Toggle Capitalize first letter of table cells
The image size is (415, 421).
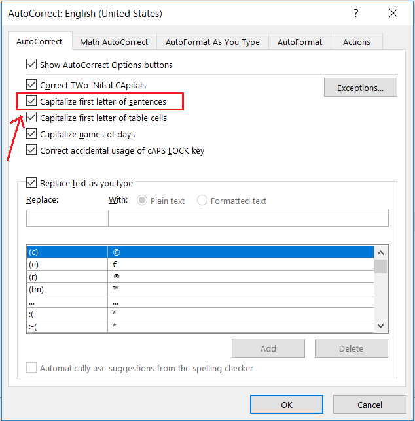point(31,118)
